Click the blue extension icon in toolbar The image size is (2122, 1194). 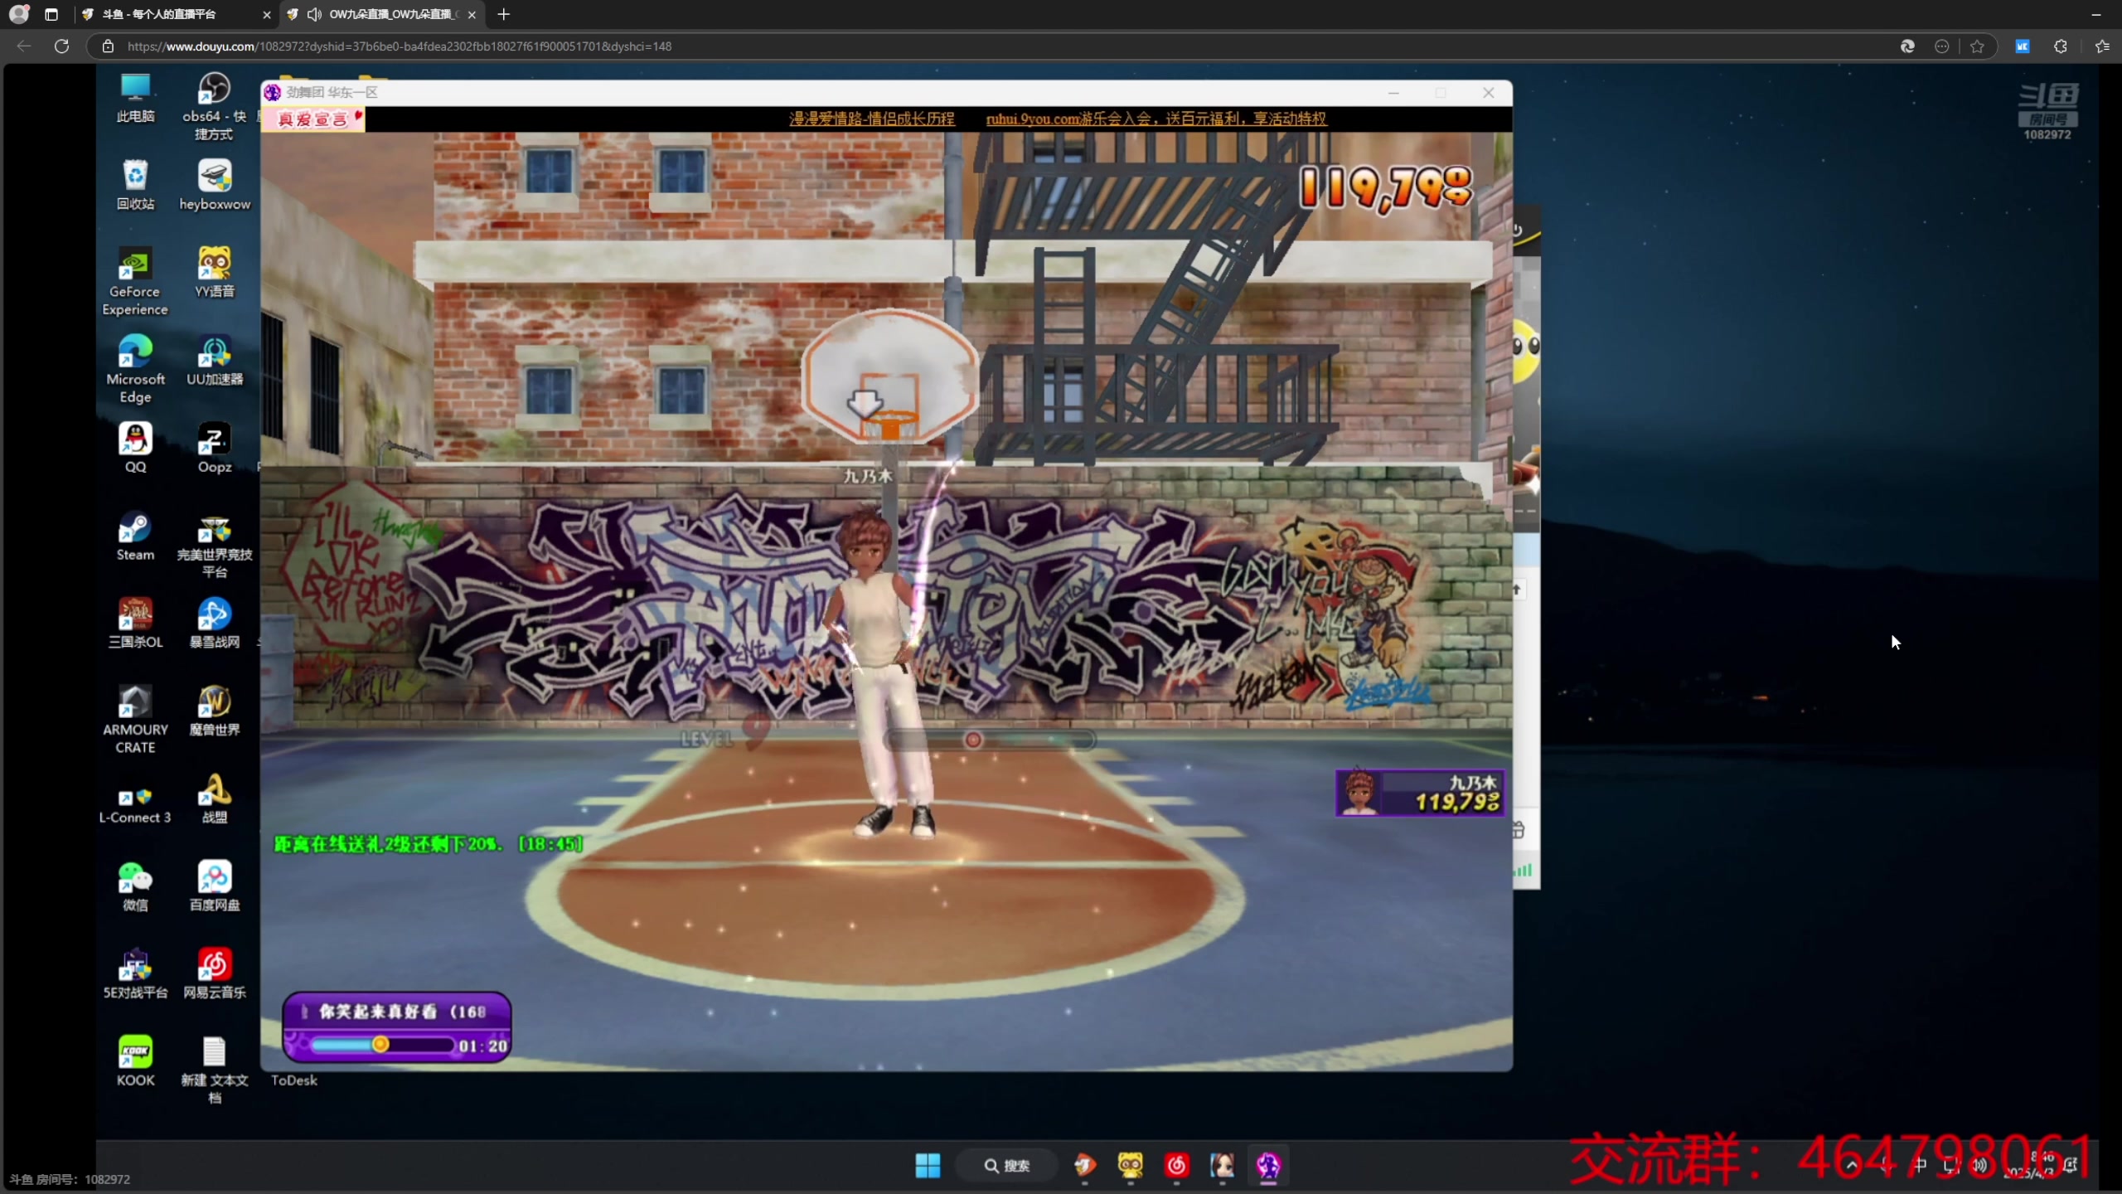click(x=2023, y=46)
